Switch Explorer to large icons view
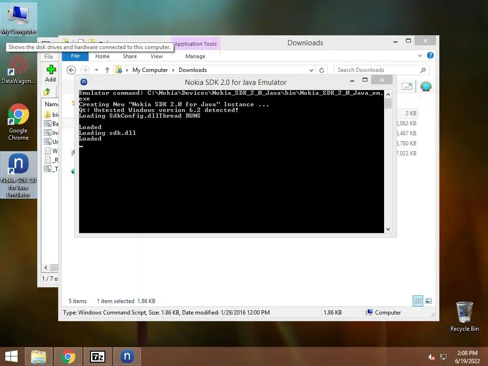Viewport: 488px width, 366px height. tap(428, 301)
